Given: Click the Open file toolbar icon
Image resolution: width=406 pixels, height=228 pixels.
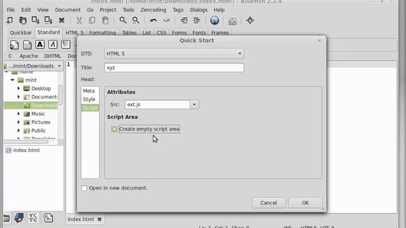Looking at the screenshot, I should click(x=23, y=20).
